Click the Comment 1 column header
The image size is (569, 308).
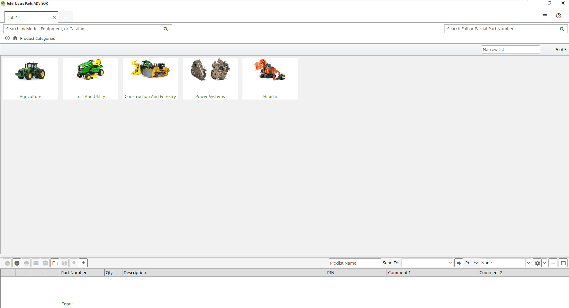(x=432, y=273)
